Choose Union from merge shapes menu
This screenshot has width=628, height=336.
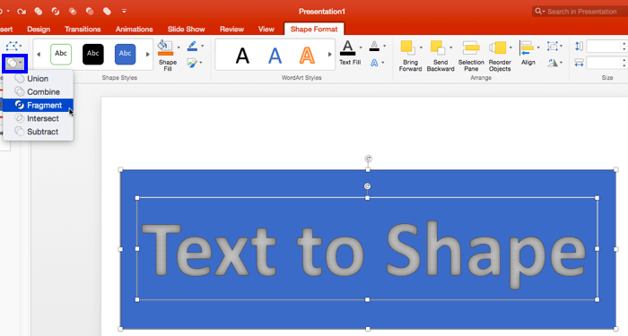click(x=38, y=79)
